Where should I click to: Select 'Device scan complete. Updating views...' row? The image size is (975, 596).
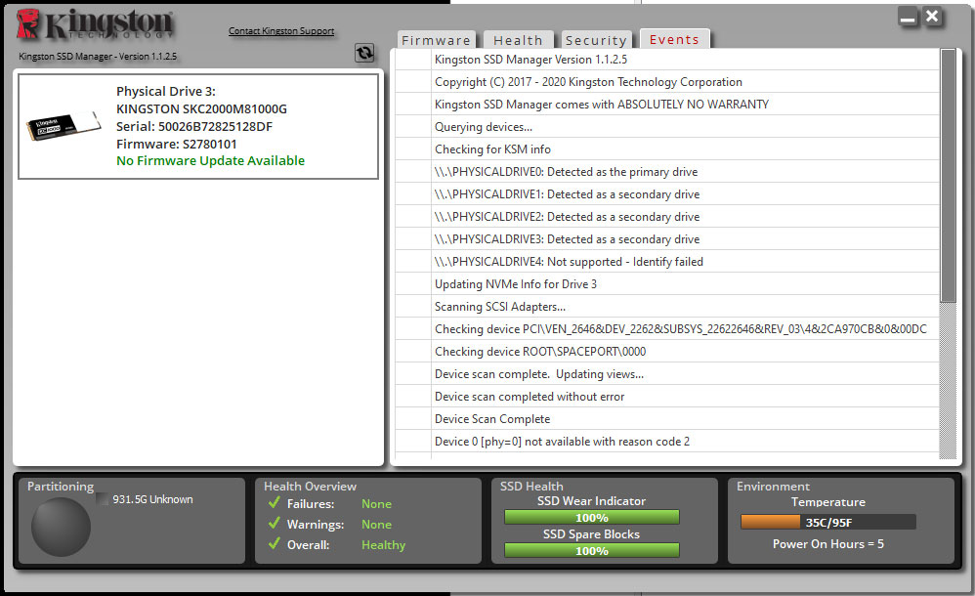coord(667,373)
